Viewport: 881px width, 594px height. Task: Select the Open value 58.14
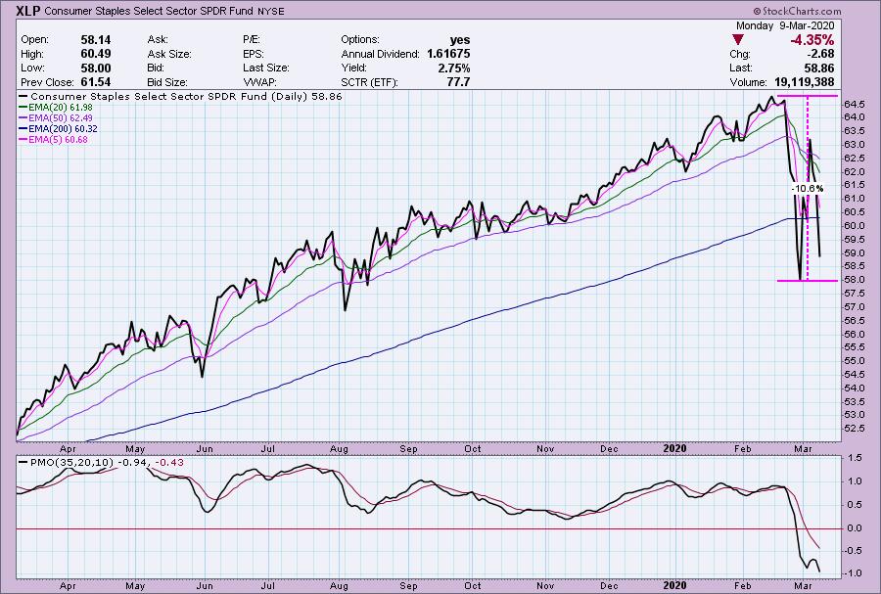(96, 40)
